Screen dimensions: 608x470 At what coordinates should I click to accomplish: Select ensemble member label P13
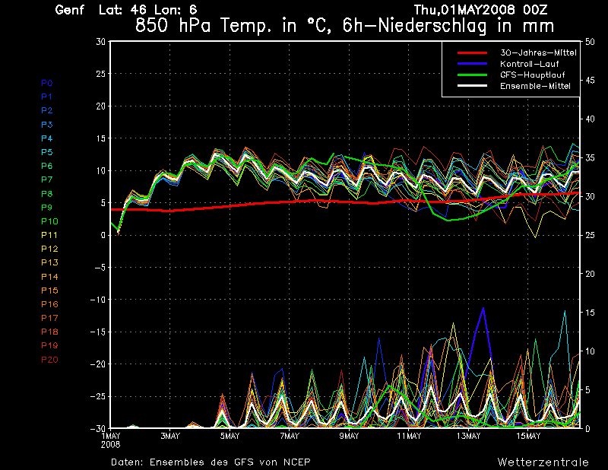click(x=49, y=262)
